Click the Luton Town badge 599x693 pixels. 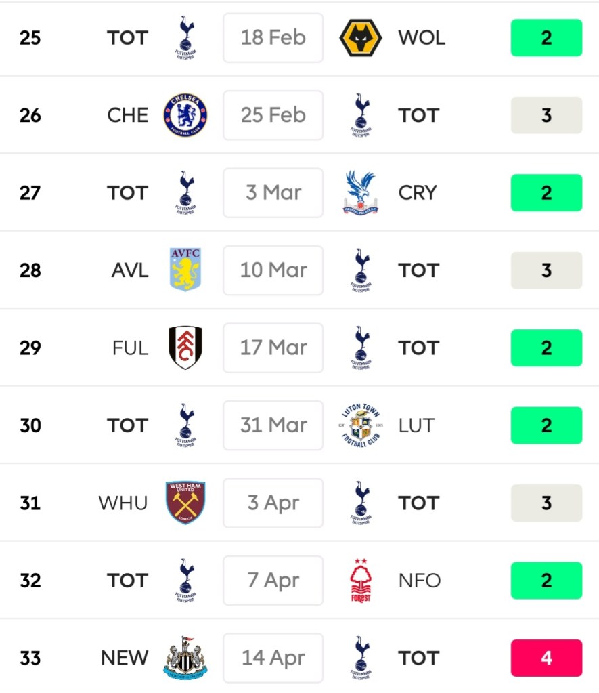(x=361, y=425)
